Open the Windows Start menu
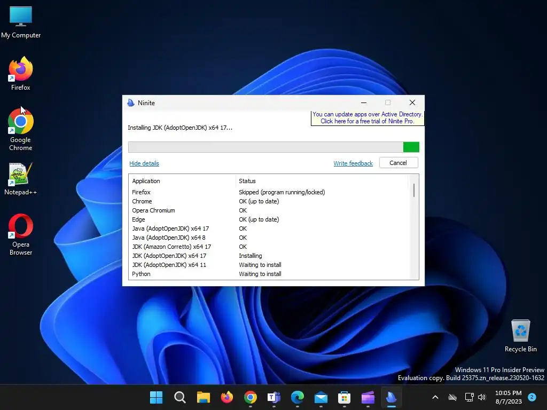Screen dimensions: 547x410 (156, 397)
